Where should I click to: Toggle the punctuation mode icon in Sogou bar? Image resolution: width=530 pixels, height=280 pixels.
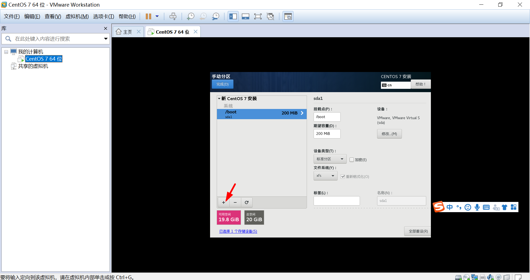(x=459, y=207)
